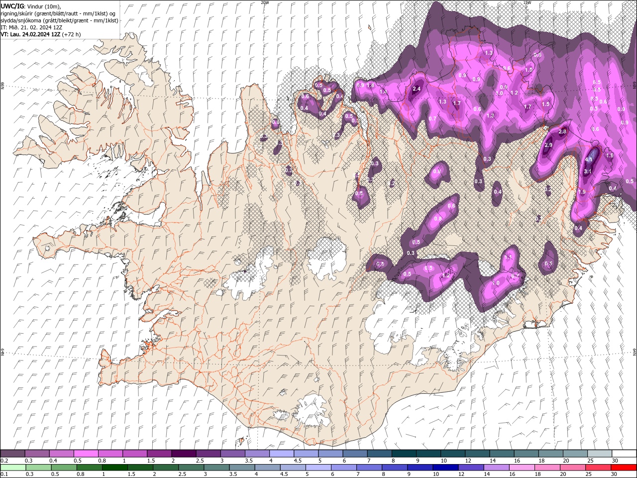Click the round white Hofsjökull glacier in central Iceland
Viewport: 637px width, 478px height.
326,257
